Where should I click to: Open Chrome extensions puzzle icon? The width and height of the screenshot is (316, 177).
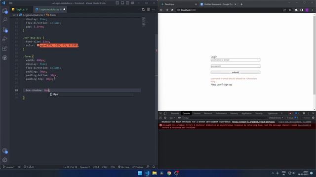(x=296, y=10)
